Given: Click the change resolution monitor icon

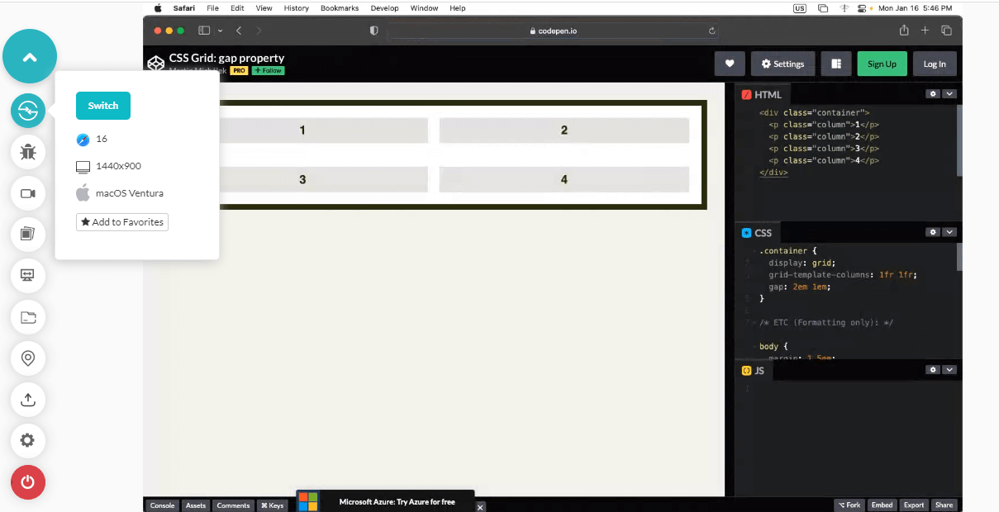Looking at the screenshot, I should tap(28, 275).
